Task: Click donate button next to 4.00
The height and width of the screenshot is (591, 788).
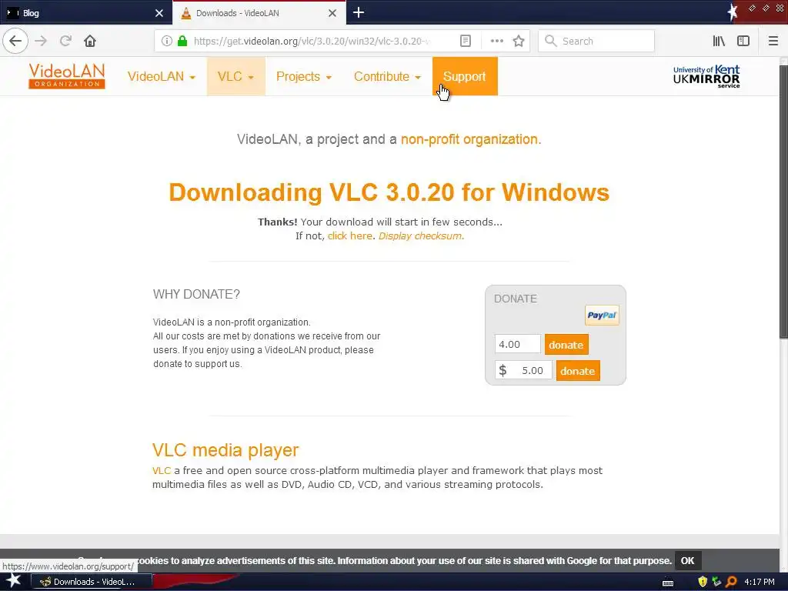Action: (566, 345)
